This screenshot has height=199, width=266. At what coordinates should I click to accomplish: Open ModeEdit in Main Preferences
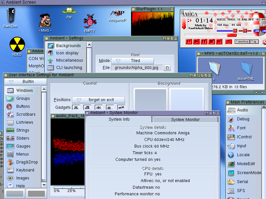pyautogui.click(x=244, y=164)
